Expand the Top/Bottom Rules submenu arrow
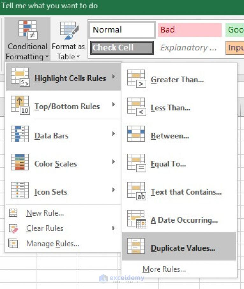 coord(114,104)
